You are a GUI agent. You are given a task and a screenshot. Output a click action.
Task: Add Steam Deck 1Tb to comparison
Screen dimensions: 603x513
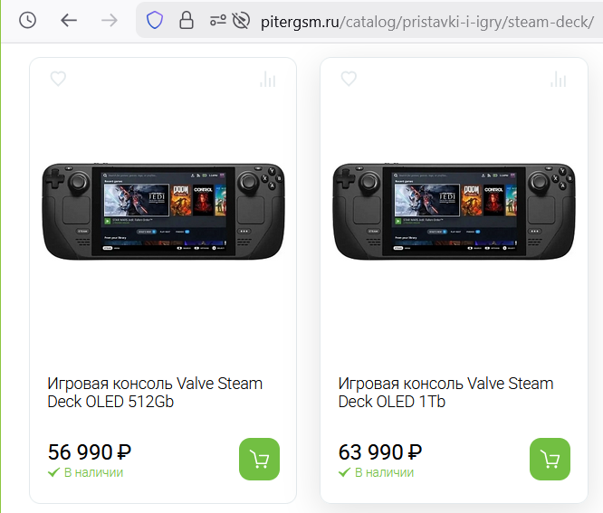tap(558, 80)
